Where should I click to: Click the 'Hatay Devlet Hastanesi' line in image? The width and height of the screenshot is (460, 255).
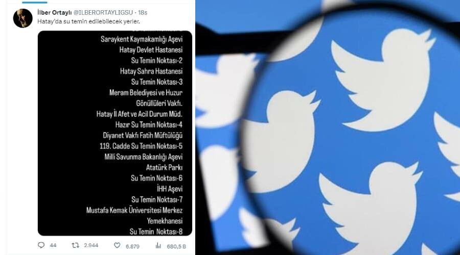coord(150,50)
